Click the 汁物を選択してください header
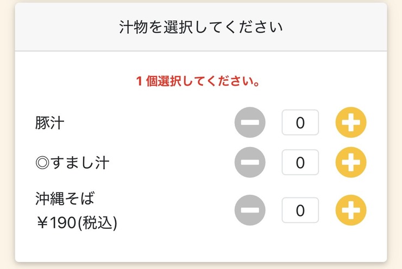The height and width of the screenshot is (269, 402). [201, 27]
